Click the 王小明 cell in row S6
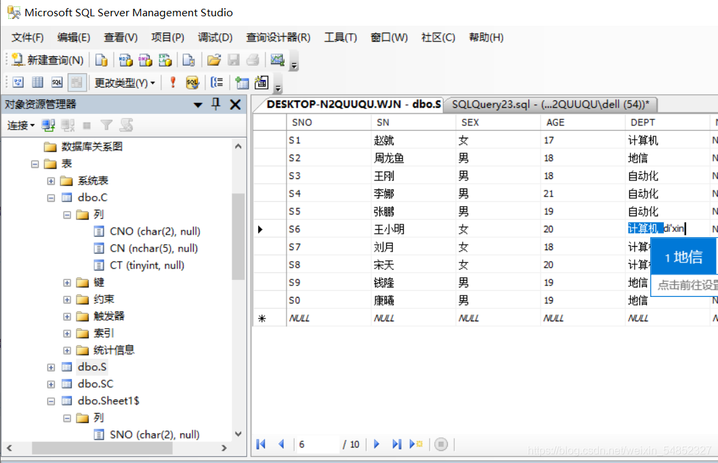718x463 pixels. pyautogui.click(x=413, y=228)
